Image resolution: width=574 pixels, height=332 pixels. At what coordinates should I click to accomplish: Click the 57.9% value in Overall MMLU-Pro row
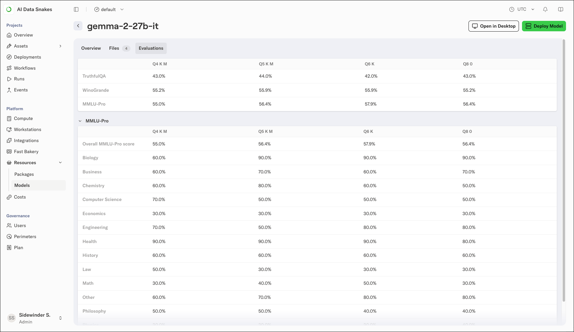coord(369,144)
